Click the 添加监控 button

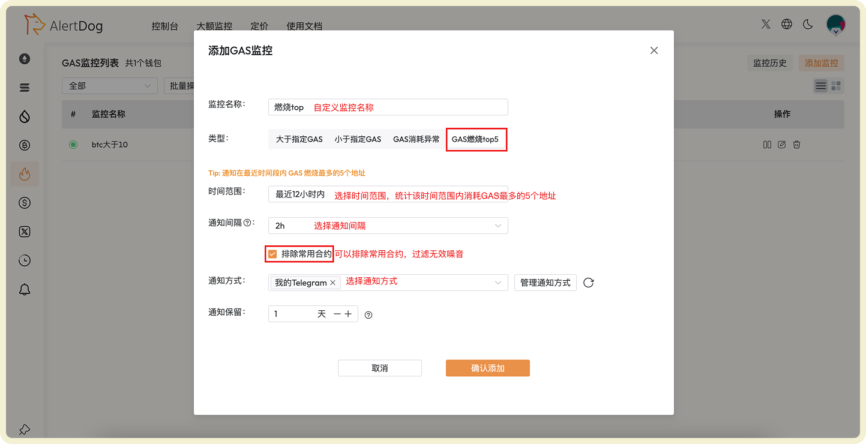pyautogui.click(x=821, y=63)
